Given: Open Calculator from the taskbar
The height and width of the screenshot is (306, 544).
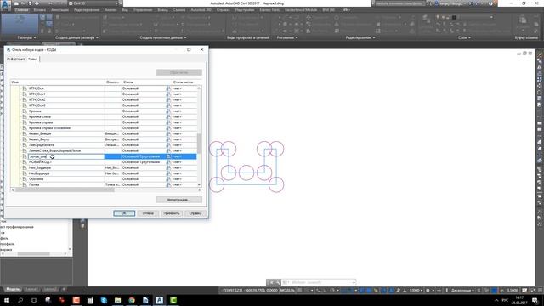Looking at the screenshot, I should pyautogui.click(x=90, y=300).
